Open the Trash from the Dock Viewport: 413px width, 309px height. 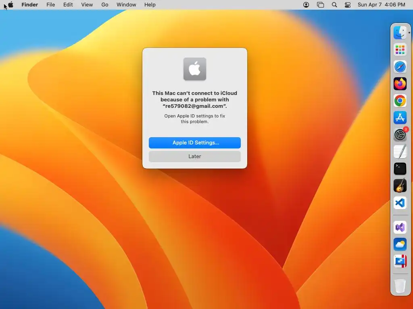click(x=400, y=286)
